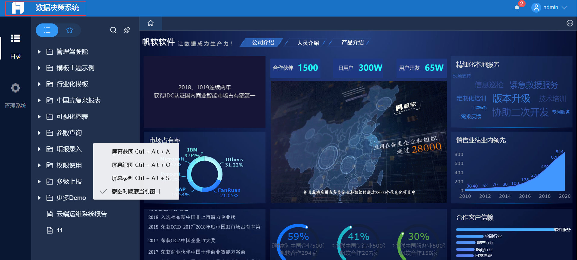The height and width of the screenshot is (260, 577).
Task: Switch the directory to list view
Action: tap(47, 30)
